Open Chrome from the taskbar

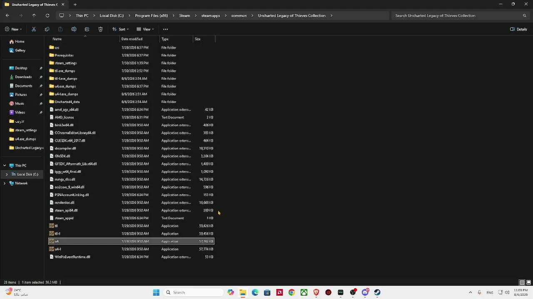pyautogui.click(x=291, y=292)
